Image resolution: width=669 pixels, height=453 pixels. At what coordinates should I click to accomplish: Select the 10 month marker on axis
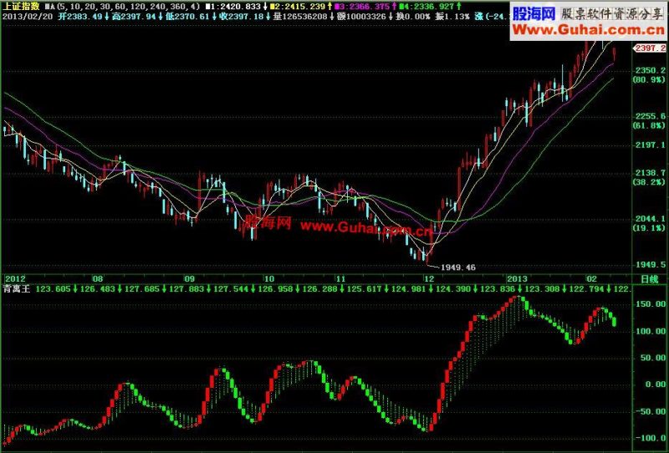(268, 279)
